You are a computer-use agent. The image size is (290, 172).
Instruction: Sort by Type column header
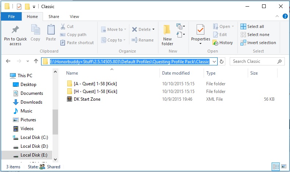tap(211, 73)
